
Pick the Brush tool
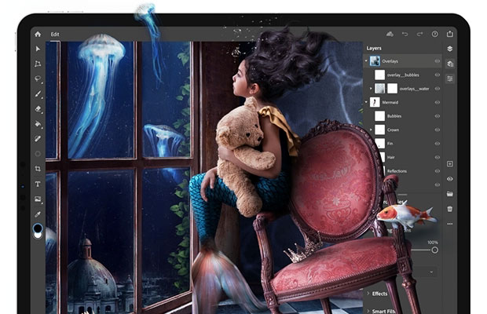pyautogui.click(x=38, y=94)
